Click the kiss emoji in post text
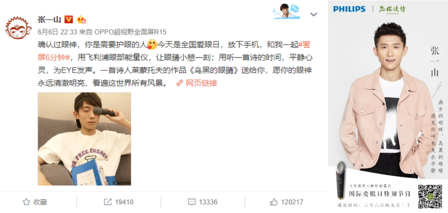Image resolution: width=448 pixels, height=213 pixels. (152, 45)
